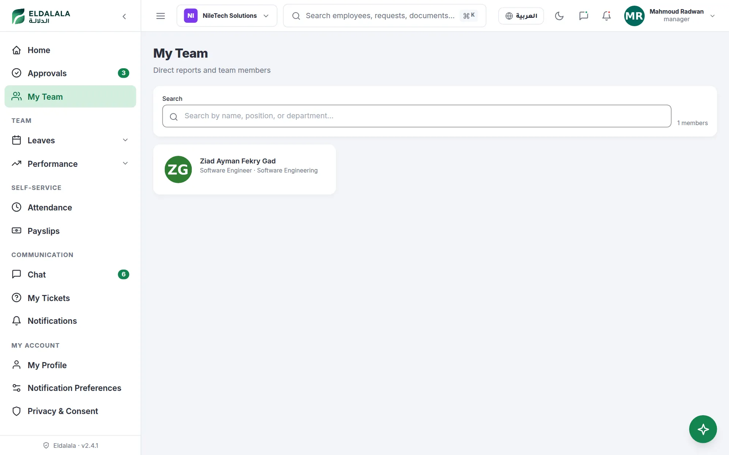Click the Privacy shield icon
The image size is (729, 455).
pos(16,411)
